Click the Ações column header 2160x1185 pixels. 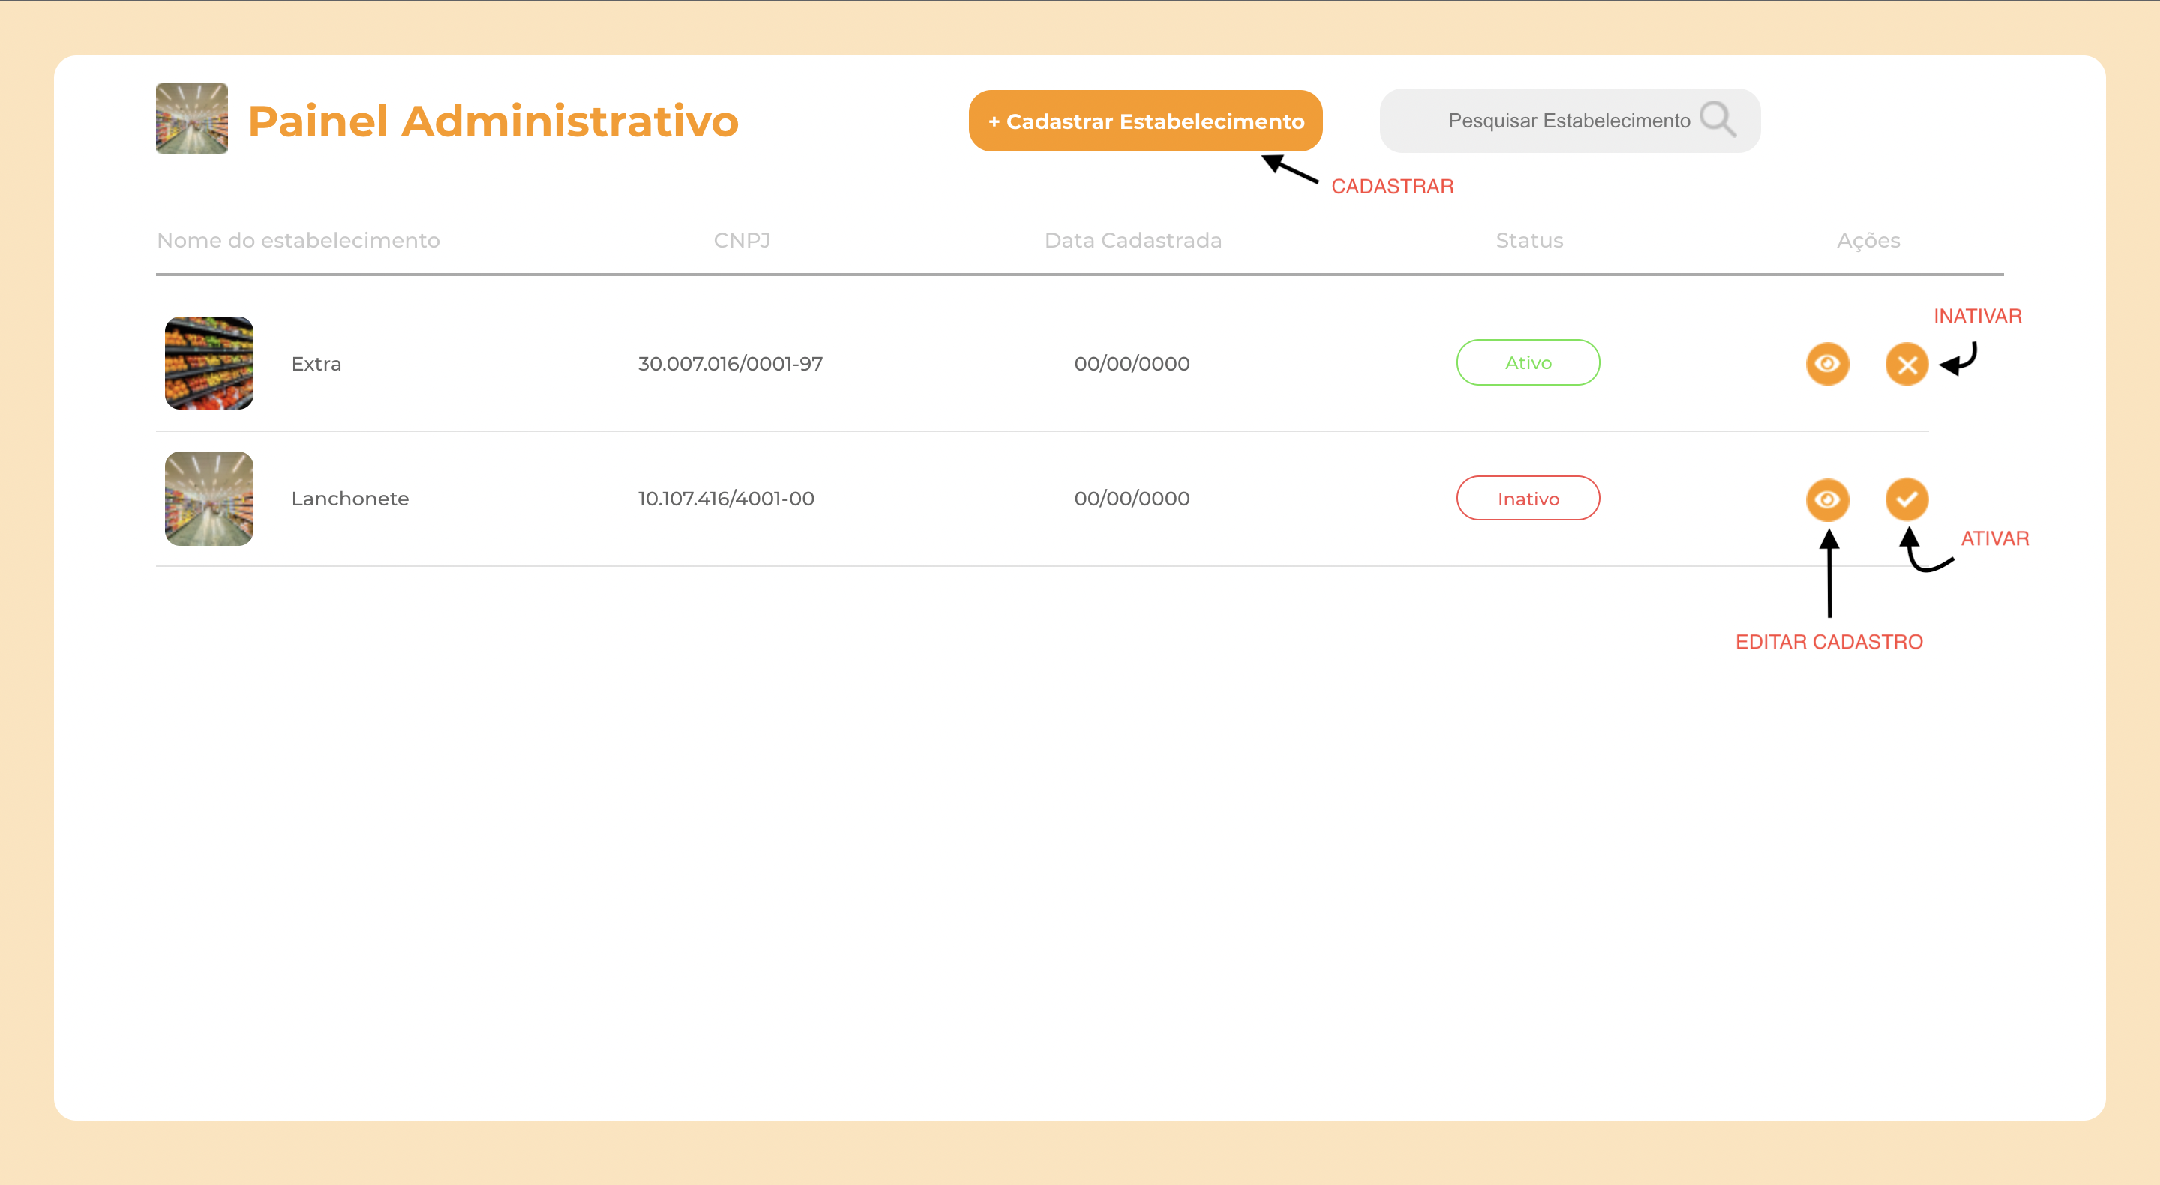(x=1868, y=241)
